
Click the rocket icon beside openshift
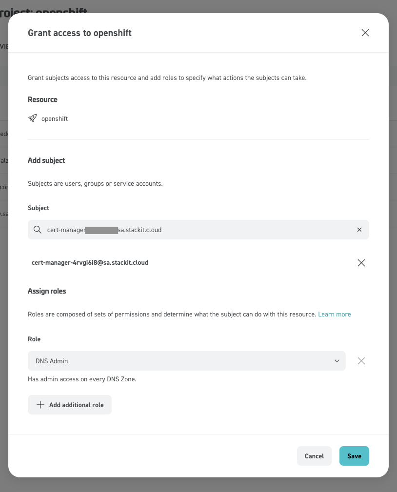32,118
